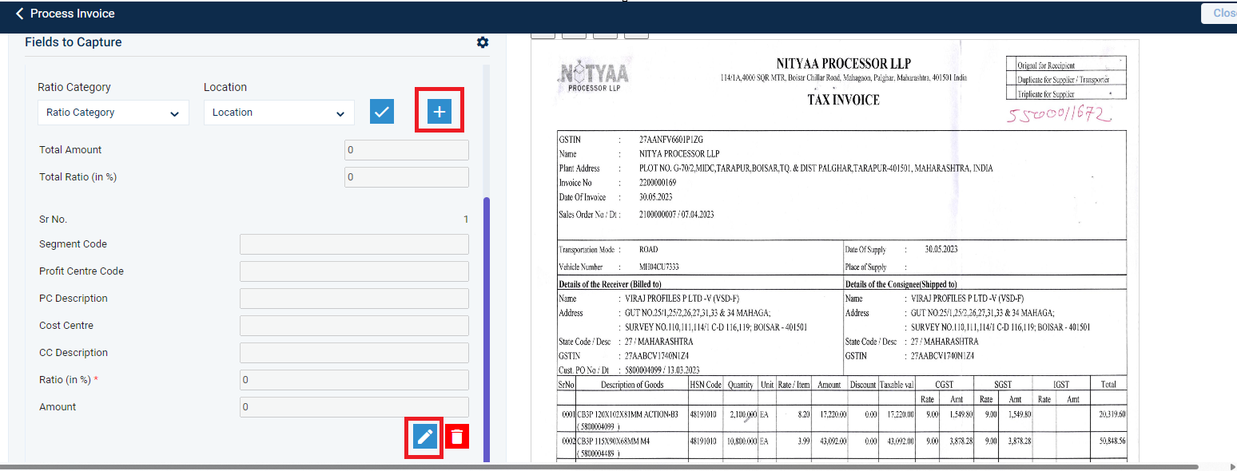Edit the ratio entry with pencil icon
Viewport: 1237px width, 471px height.
[425, 437]
